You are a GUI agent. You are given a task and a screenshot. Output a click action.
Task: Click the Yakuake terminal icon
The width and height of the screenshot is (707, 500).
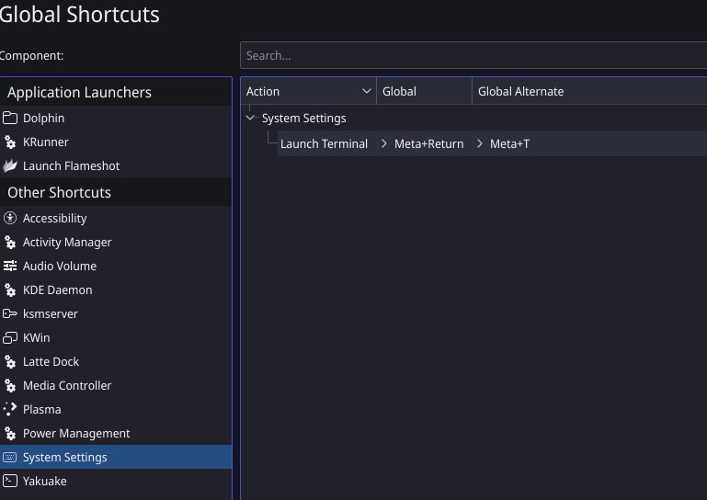point(10,481)
